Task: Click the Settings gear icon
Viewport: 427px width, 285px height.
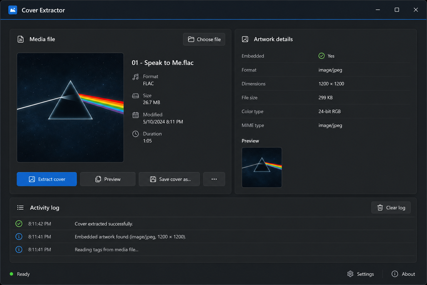Action: (350, 274)
